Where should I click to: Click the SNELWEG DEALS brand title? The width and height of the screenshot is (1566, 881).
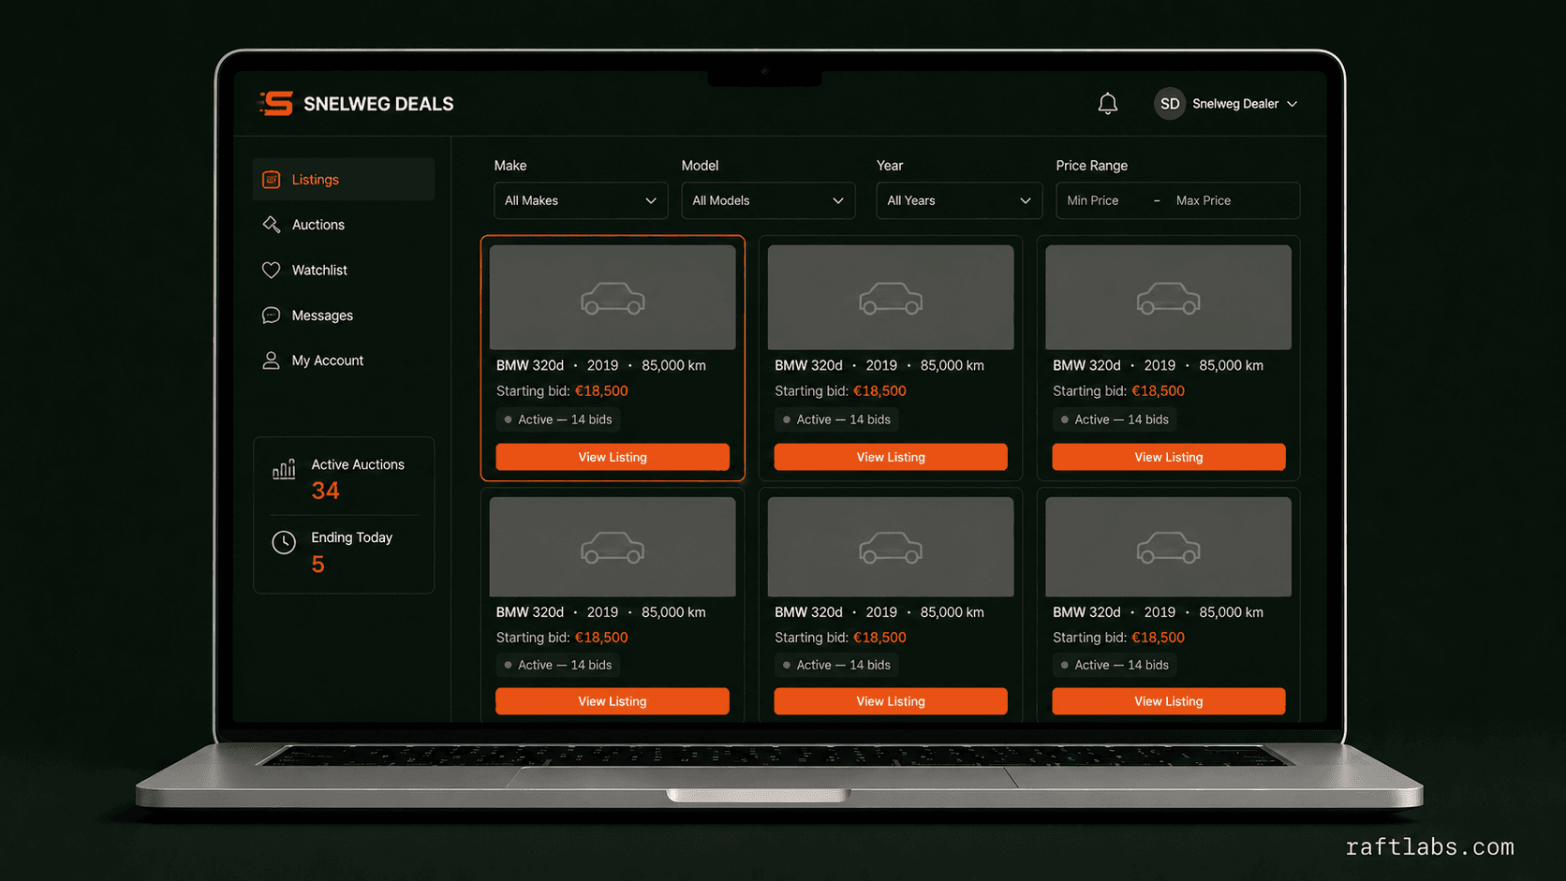click(378, 104)
